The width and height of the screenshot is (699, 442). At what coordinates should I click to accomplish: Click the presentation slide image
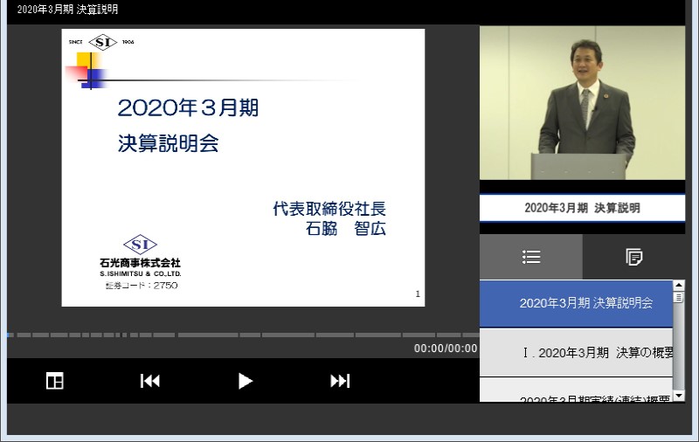pyautogui.click(x=243, y=168)
